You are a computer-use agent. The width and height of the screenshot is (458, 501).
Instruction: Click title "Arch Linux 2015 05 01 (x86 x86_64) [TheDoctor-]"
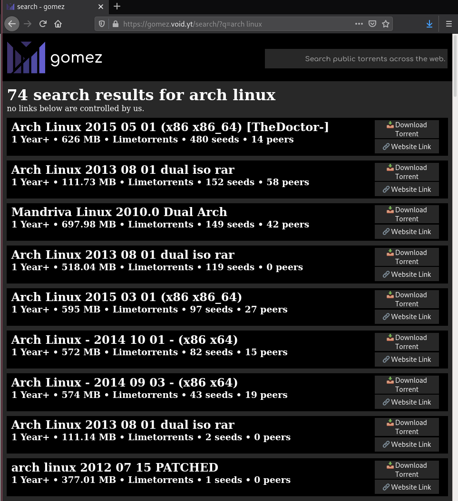click(170, 127)
